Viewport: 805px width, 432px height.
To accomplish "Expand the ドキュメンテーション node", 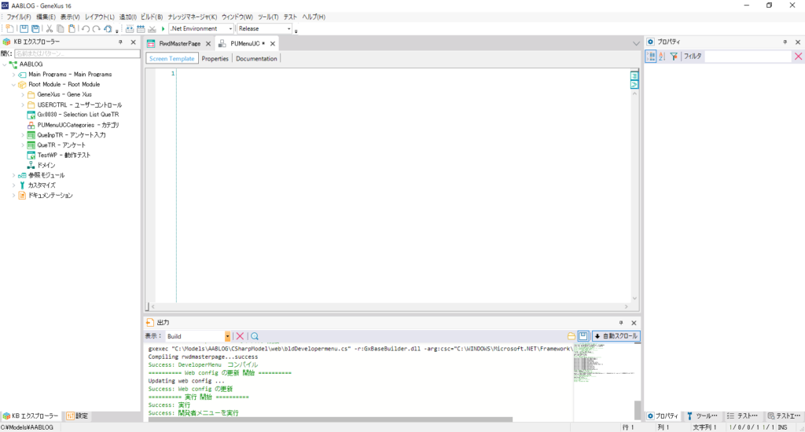I will point(14,196).
